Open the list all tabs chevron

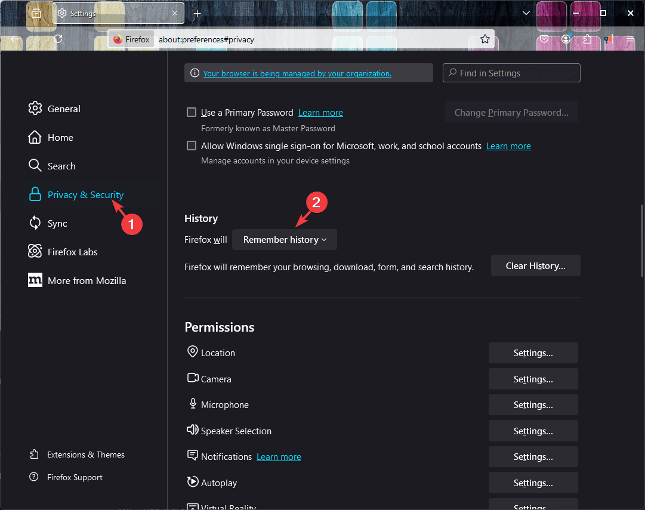526,13
